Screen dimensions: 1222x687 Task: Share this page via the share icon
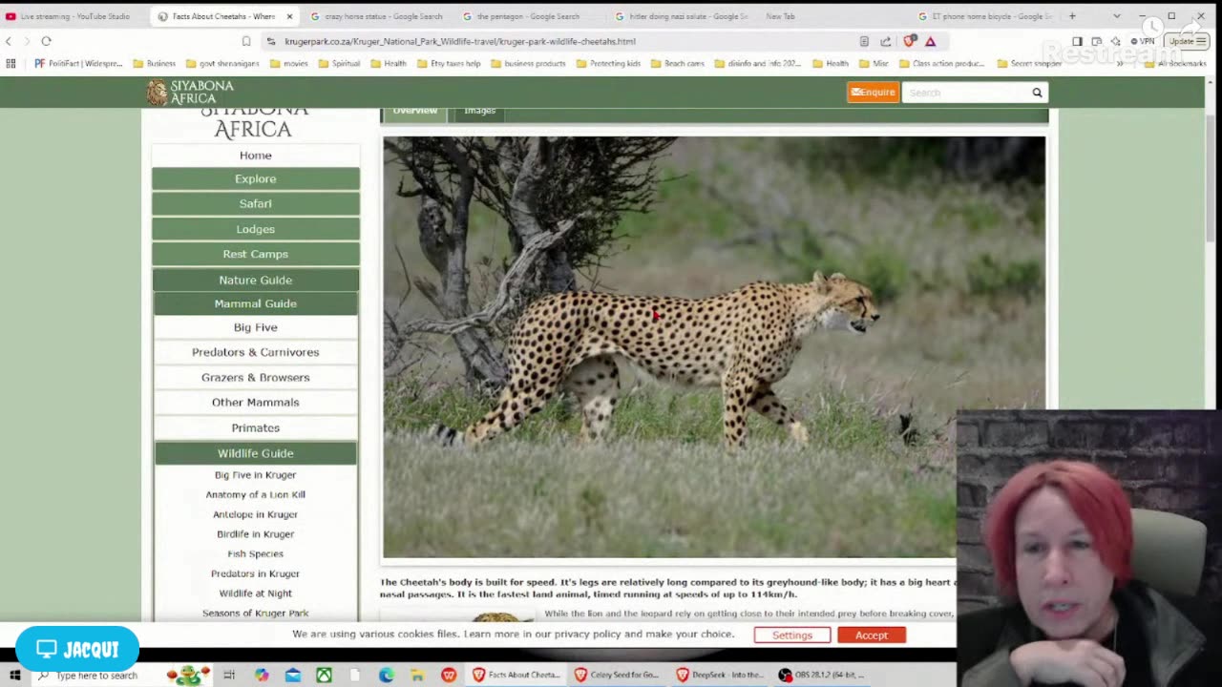pos(886,41)
